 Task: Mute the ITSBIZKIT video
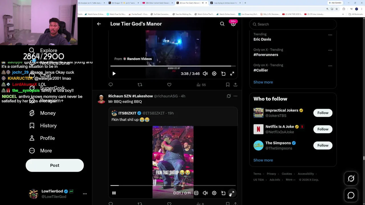(205, 193)
